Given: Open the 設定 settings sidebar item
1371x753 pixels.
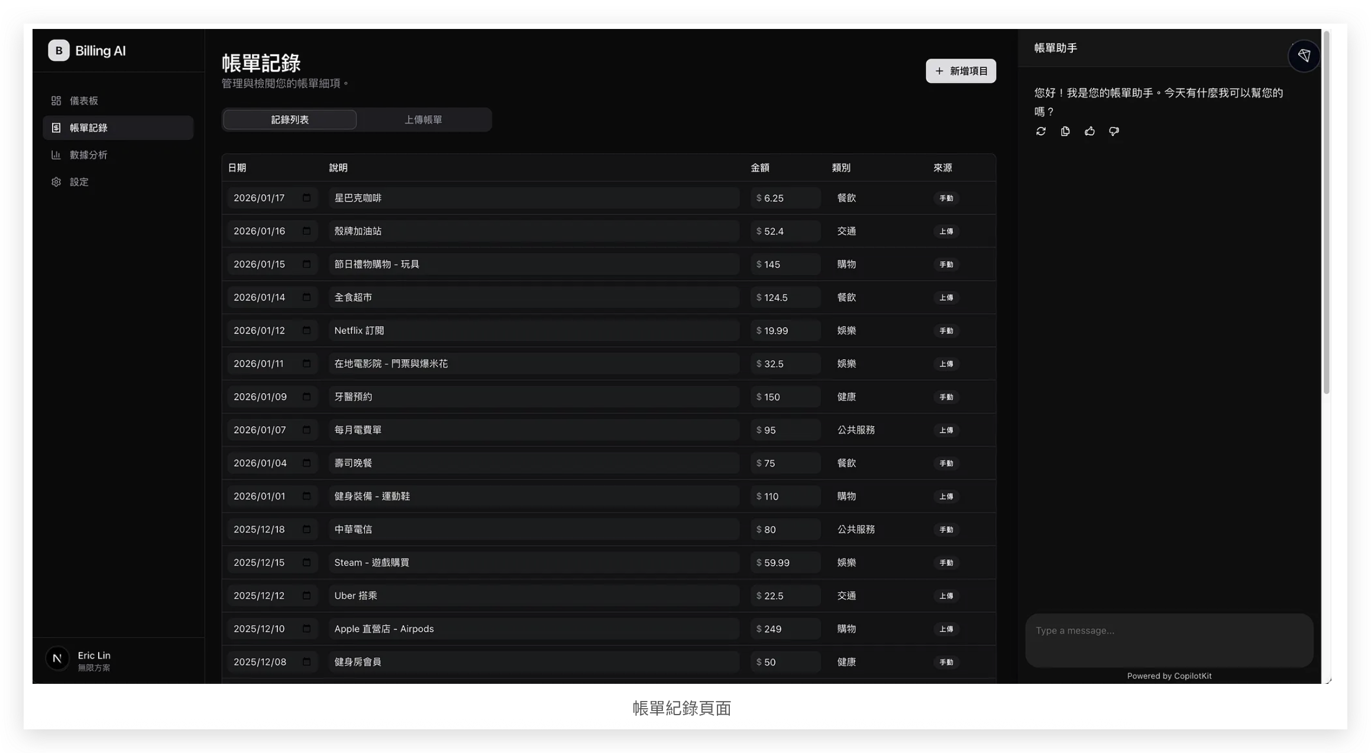Looking at the screenshot, I should pos(79,182).
